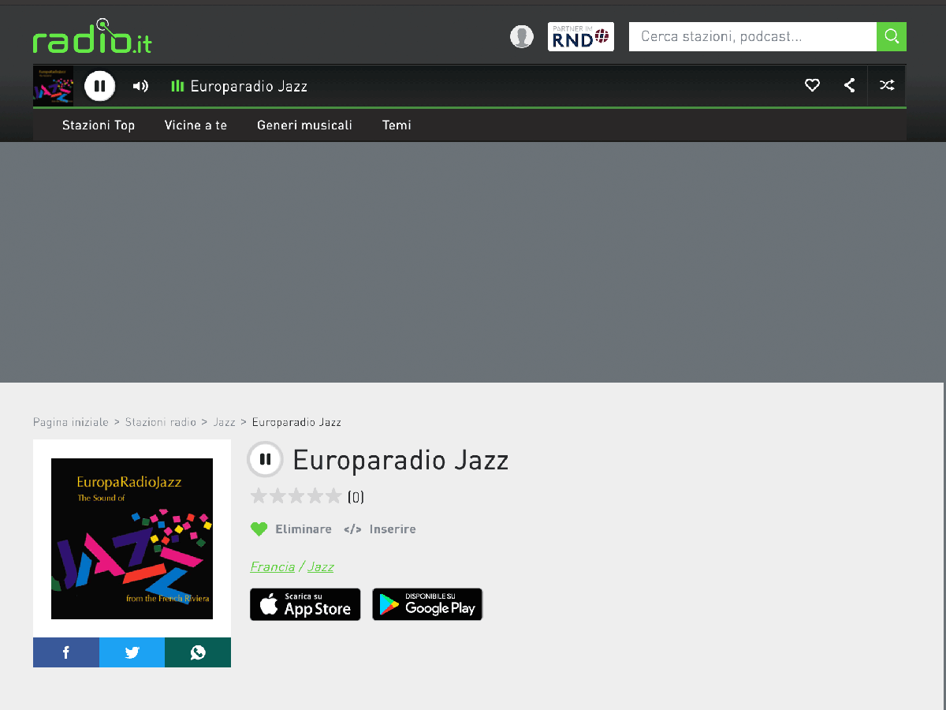
Task: Share station on Twitter
Action: point(132,652)
